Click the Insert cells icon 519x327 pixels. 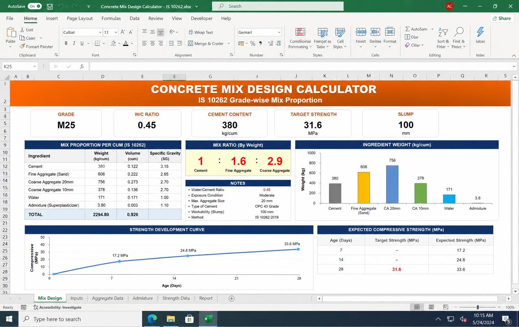pos(361,32)
